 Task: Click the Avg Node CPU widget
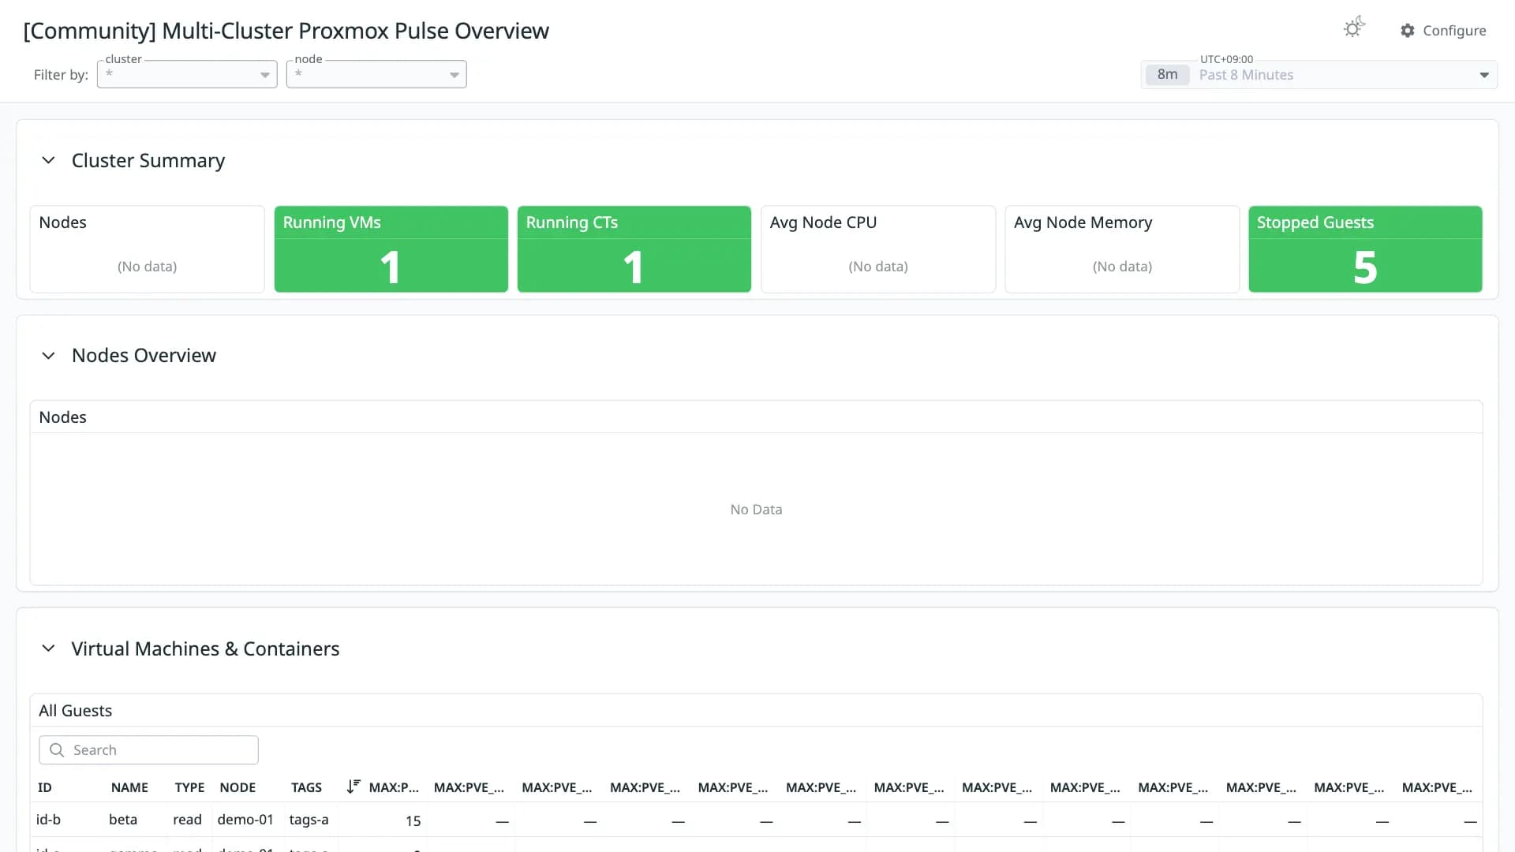pyautogui.click(x=878, y=249)
